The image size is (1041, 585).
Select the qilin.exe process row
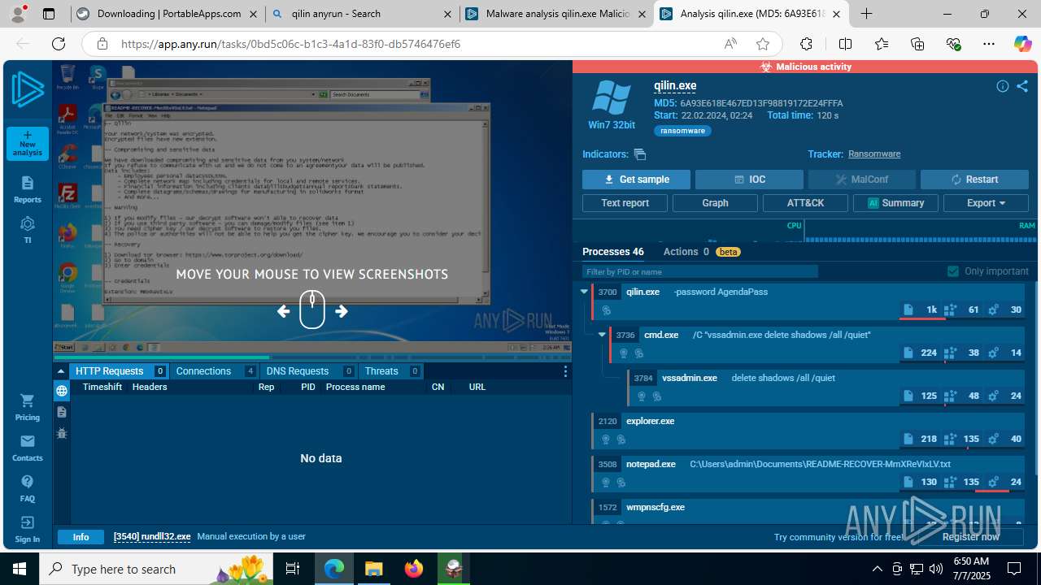(808, 301)
